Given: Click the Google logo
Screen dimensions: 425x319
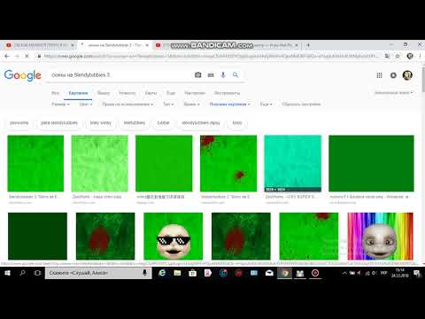Looking at the screenshot, I should click(x=23, y=75).
